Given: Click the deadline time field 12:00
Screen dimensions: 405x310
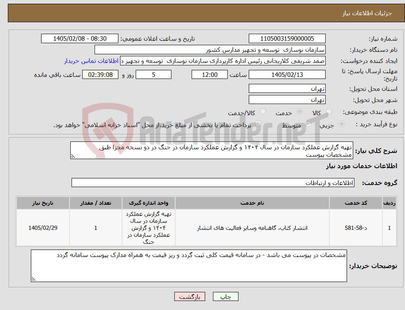Looking at the screenshot, I should pyautogui.click(x=209, y=75).
